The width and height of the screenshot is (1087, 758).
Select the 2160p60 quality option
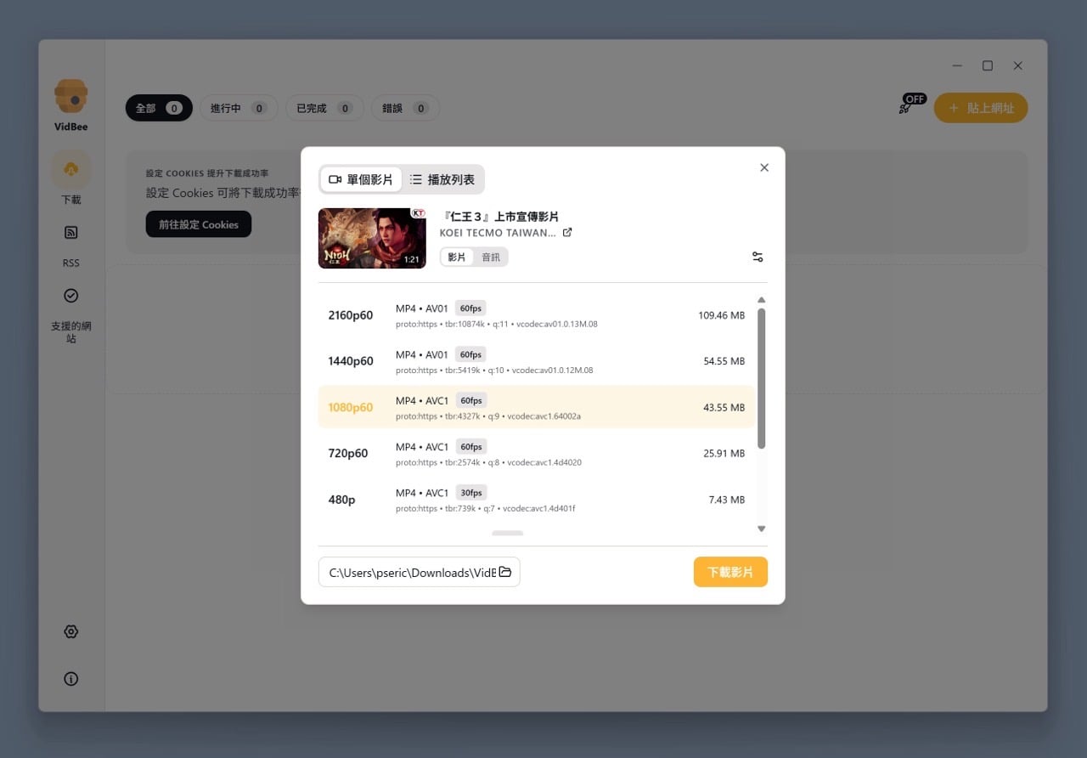tap(537, 314)
